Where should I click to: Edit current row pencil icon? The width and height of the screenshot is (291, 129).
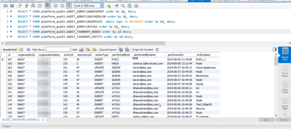pos(81,49)
